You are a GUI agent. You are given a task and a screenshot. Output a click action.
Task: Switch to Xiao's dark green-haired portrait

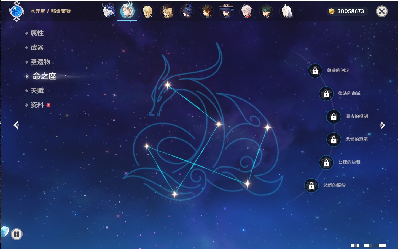click(x=266, y=12)
